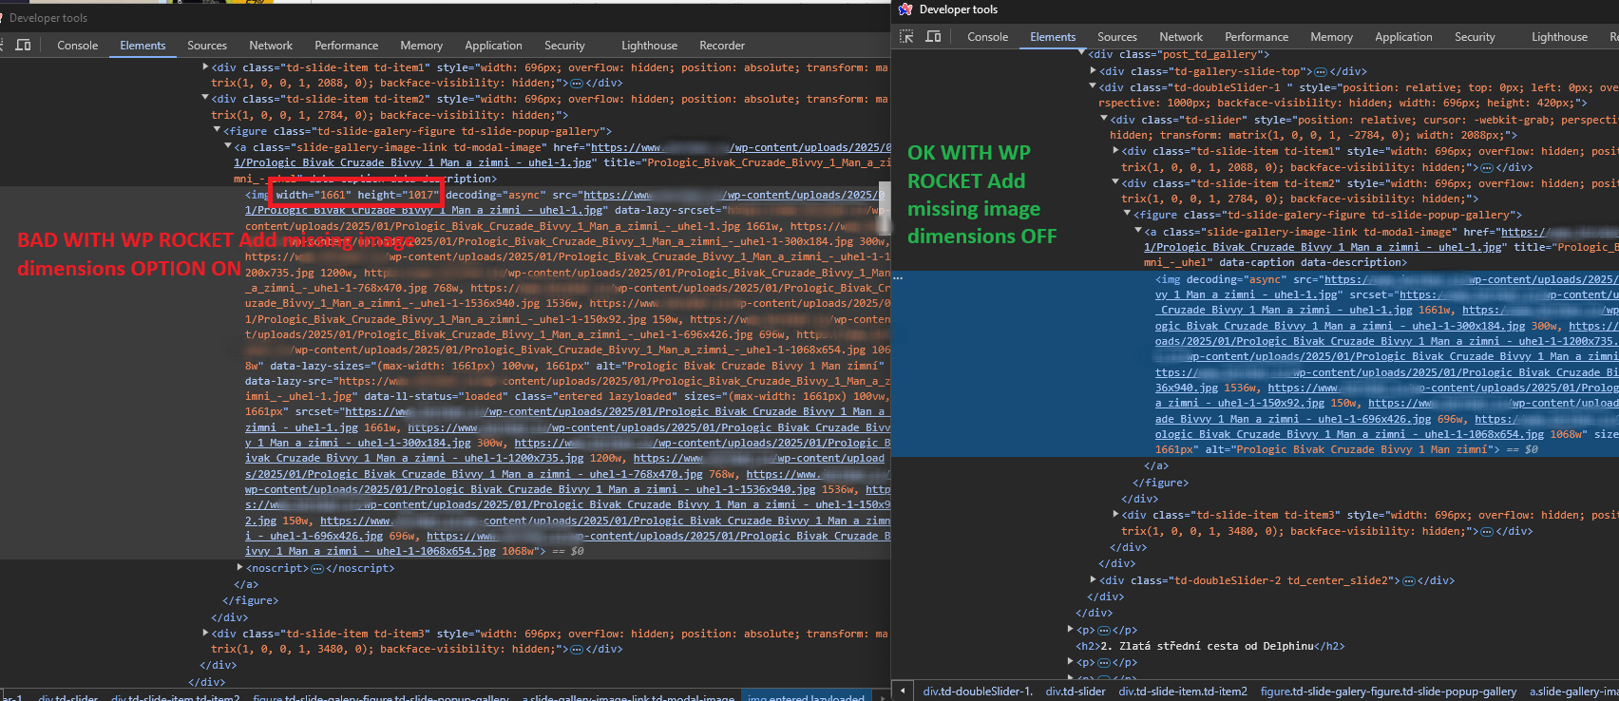
Task: Click div.td-slider breadcrumb in right window
Action: [1076, 692]
